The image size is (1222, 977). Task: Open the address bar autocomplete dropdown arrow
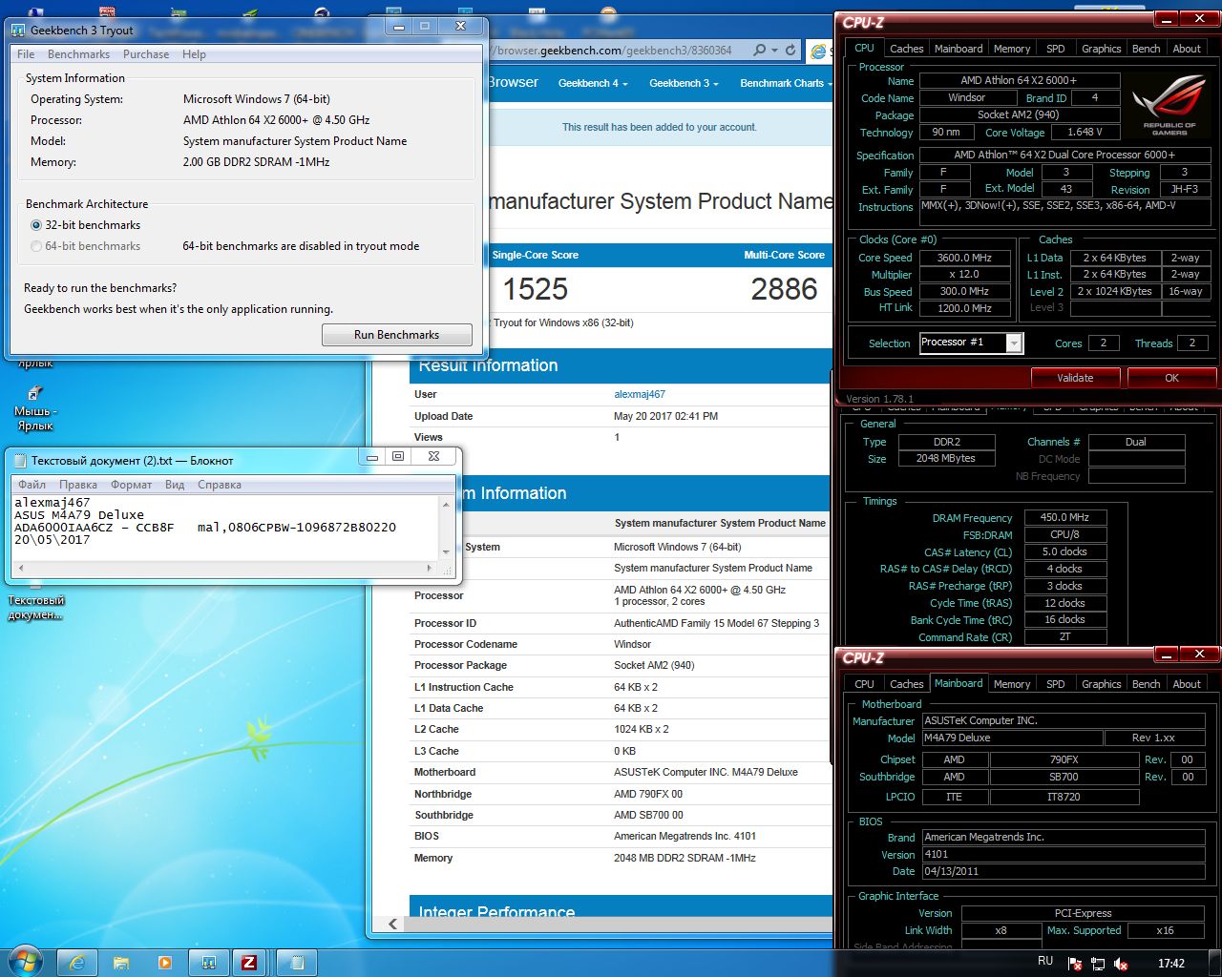point(774,51)
